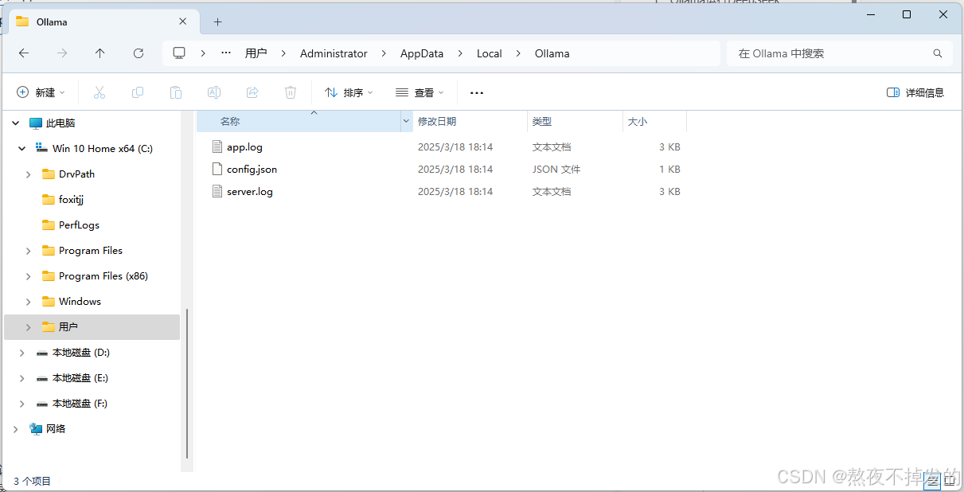The width and height of the screenshot is (964, 492).
Task: Open the See more (...) toolbar menu
Action: [477, 93]
